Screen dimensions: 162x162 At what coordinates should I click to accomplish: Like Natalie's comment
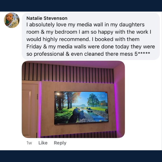[43, 143]
